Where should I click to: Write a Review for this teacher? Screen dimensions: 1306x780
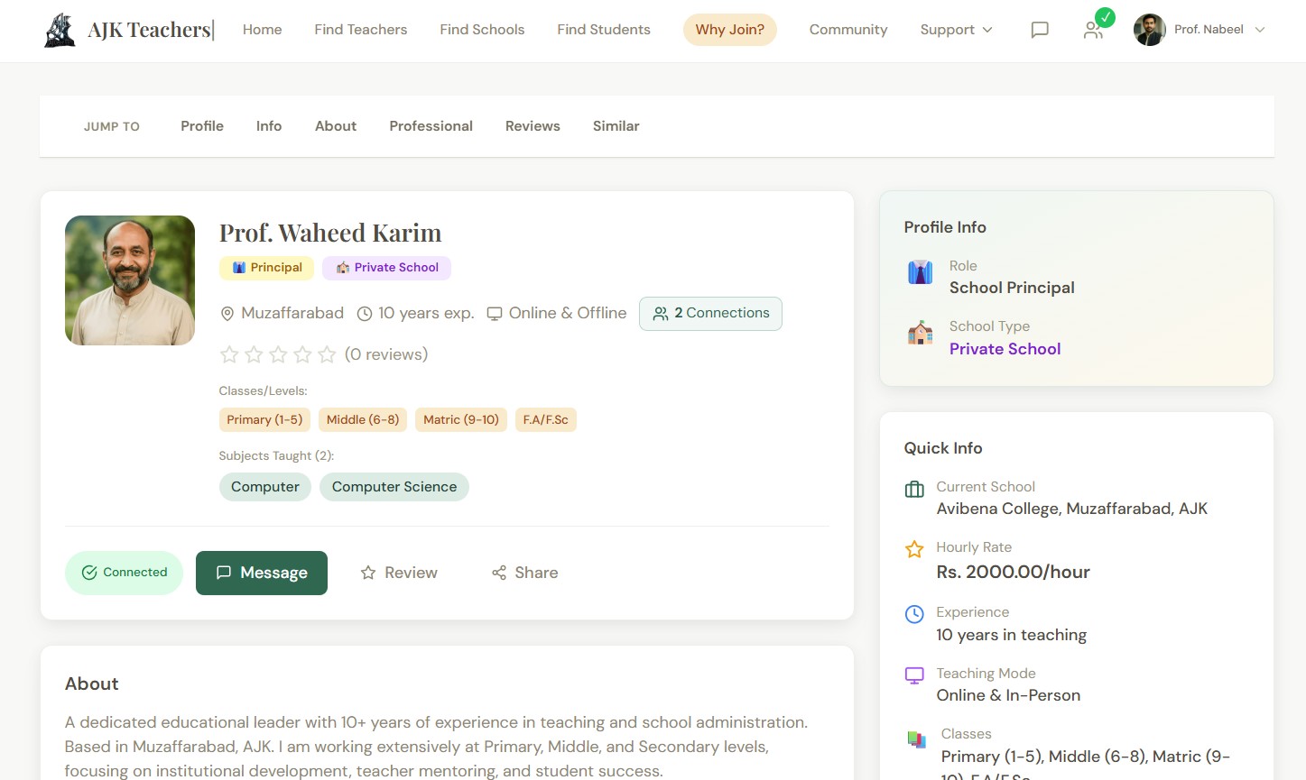[399, 573]
